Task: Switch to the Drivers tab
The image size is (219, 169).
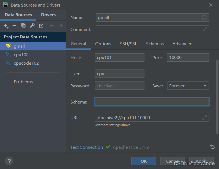Action: (48, 15)
